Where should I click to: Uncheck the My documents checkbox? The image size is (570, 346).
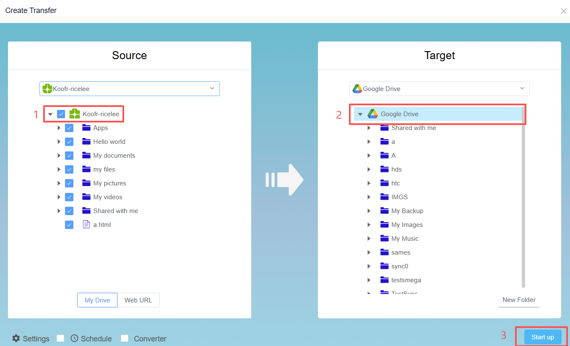(x=69, y=155)
